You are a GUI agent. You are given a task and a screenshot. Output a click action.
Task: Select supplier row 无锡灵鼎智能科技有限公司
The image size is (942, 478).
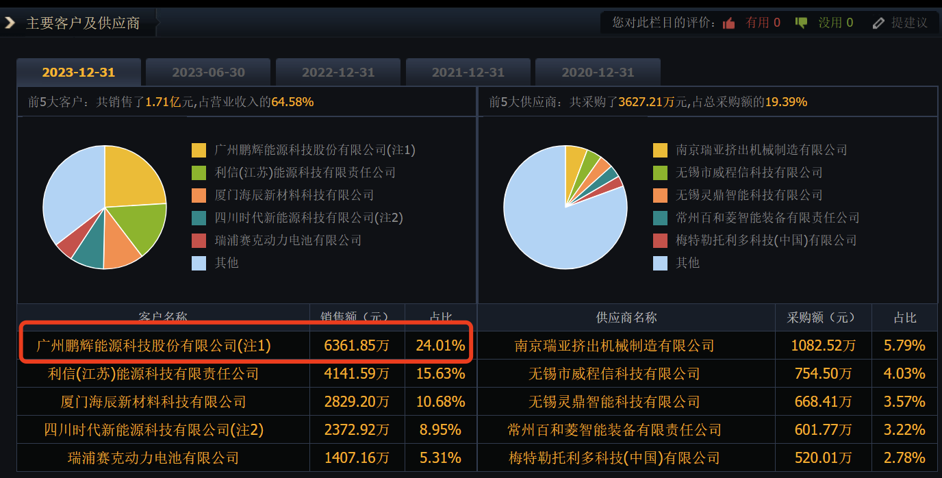(707, 402)
